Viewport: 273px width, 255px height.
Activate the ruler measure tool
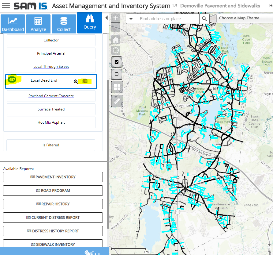(x=117, y=101)
